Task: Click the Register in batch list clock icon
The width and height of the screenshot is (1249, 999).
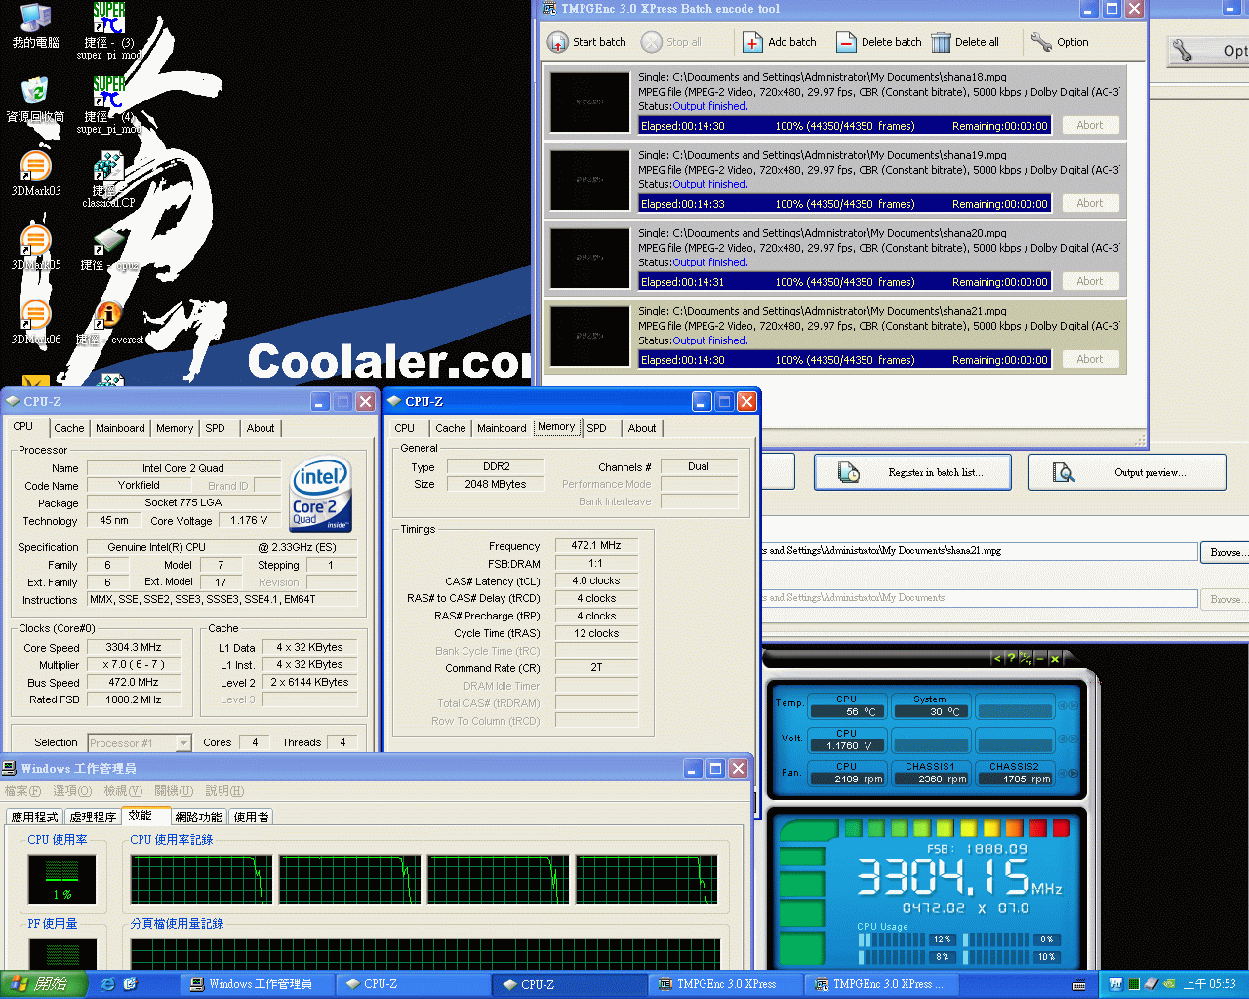Action: (x=849, y=472)
